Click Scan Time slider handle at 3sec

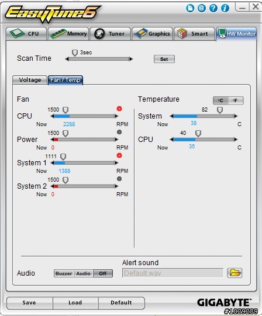coord(75,53)
